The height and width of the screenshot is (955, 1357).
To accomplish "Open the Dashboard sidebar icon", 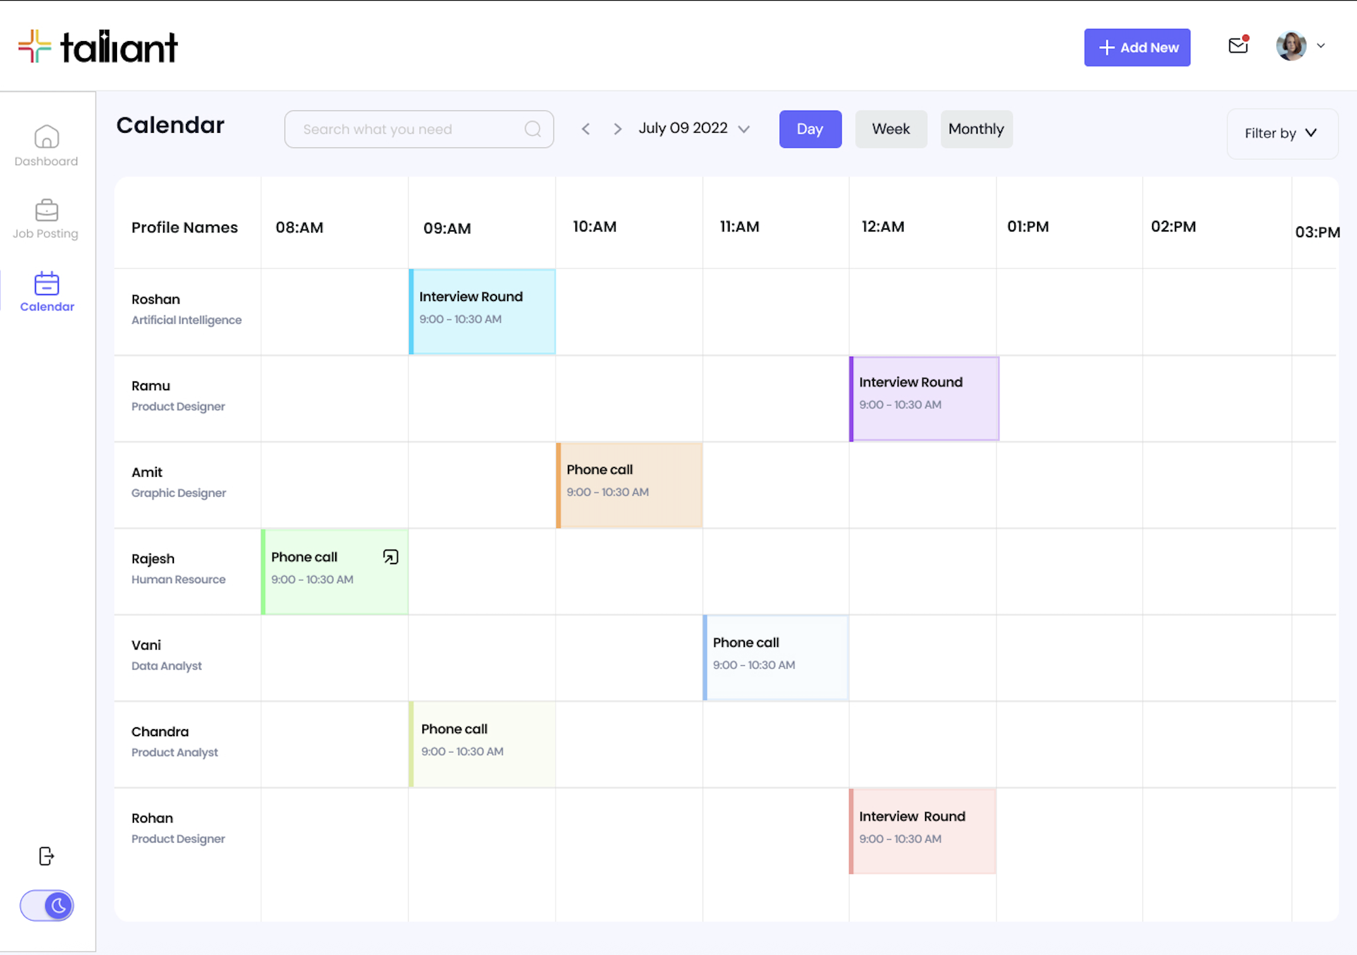I will click(46, 137).
